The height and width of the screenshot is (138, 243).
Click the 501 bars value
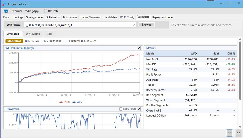click(x=191, y=115)
